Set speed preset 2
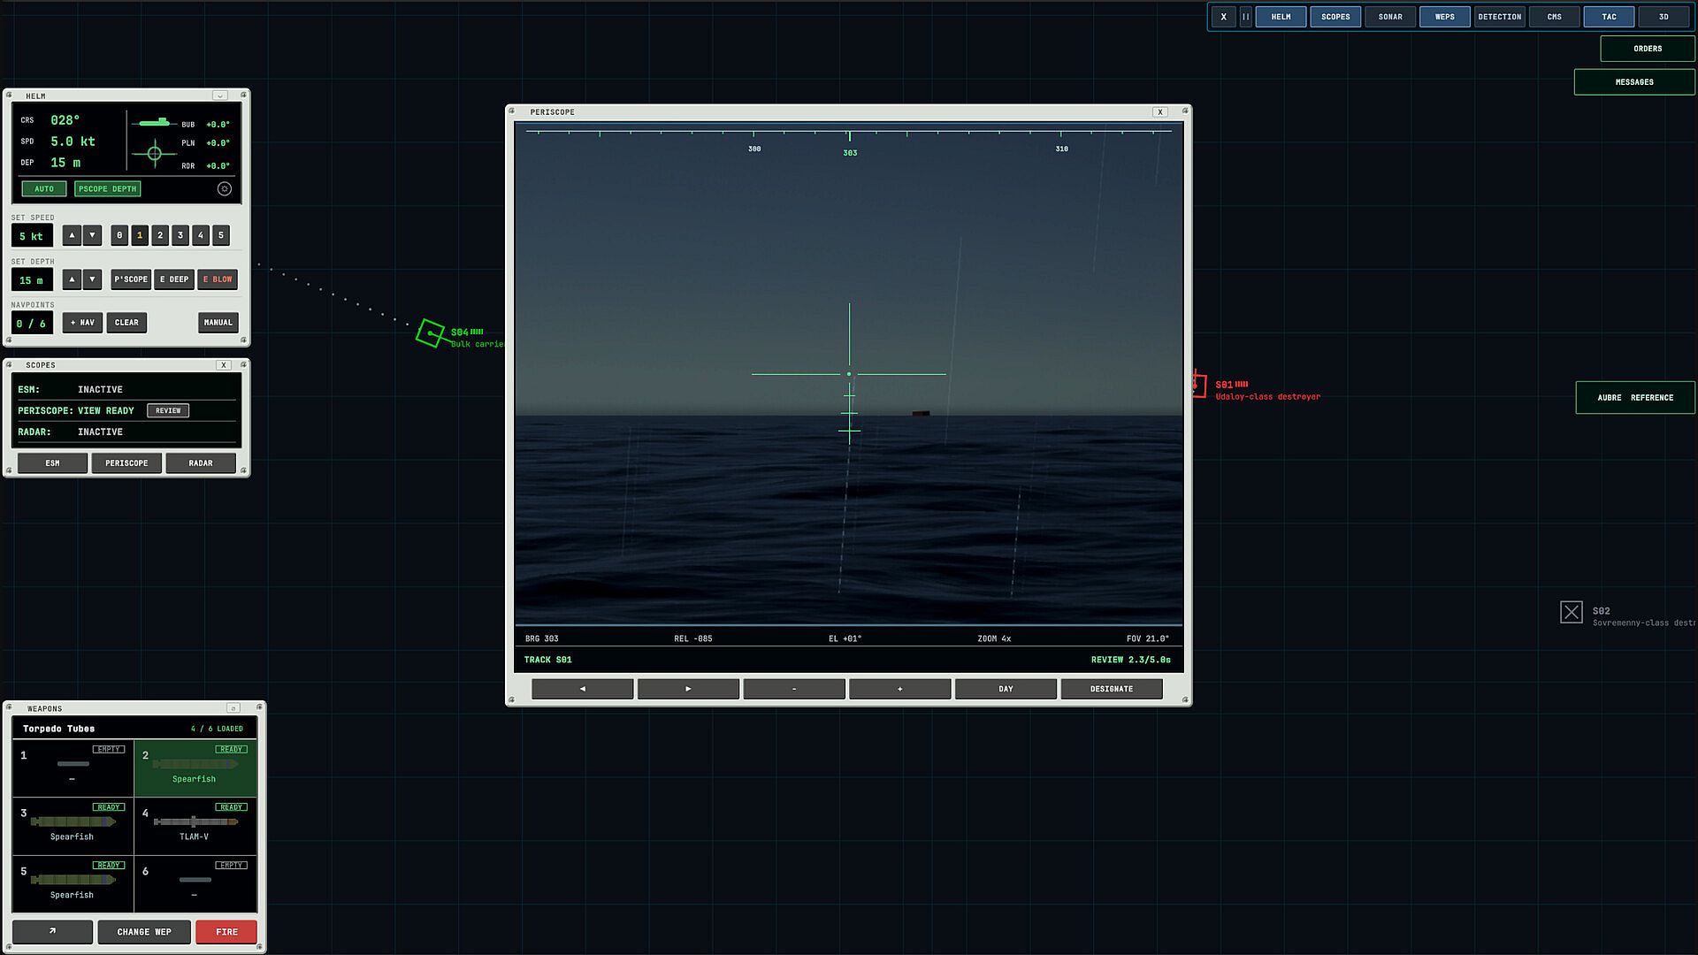This screenshot has height=955, width=1698. point(160,235)
